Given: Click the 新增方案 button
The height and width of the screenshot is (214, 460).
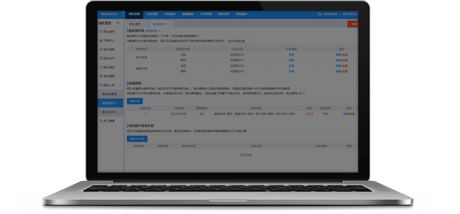Looking at the screenshot, I should 135,101.
